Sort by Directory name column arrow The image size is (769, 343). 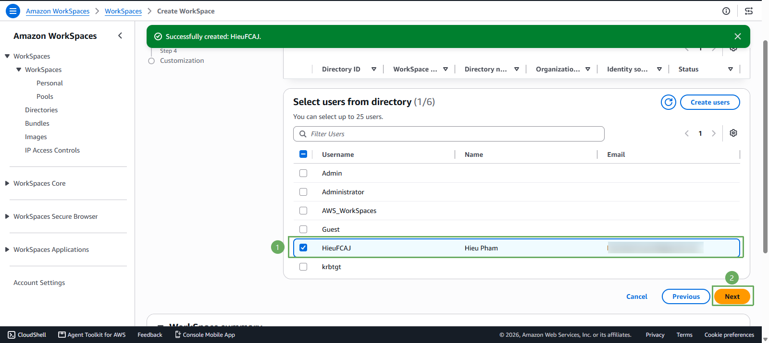click(x=517, y=69)
